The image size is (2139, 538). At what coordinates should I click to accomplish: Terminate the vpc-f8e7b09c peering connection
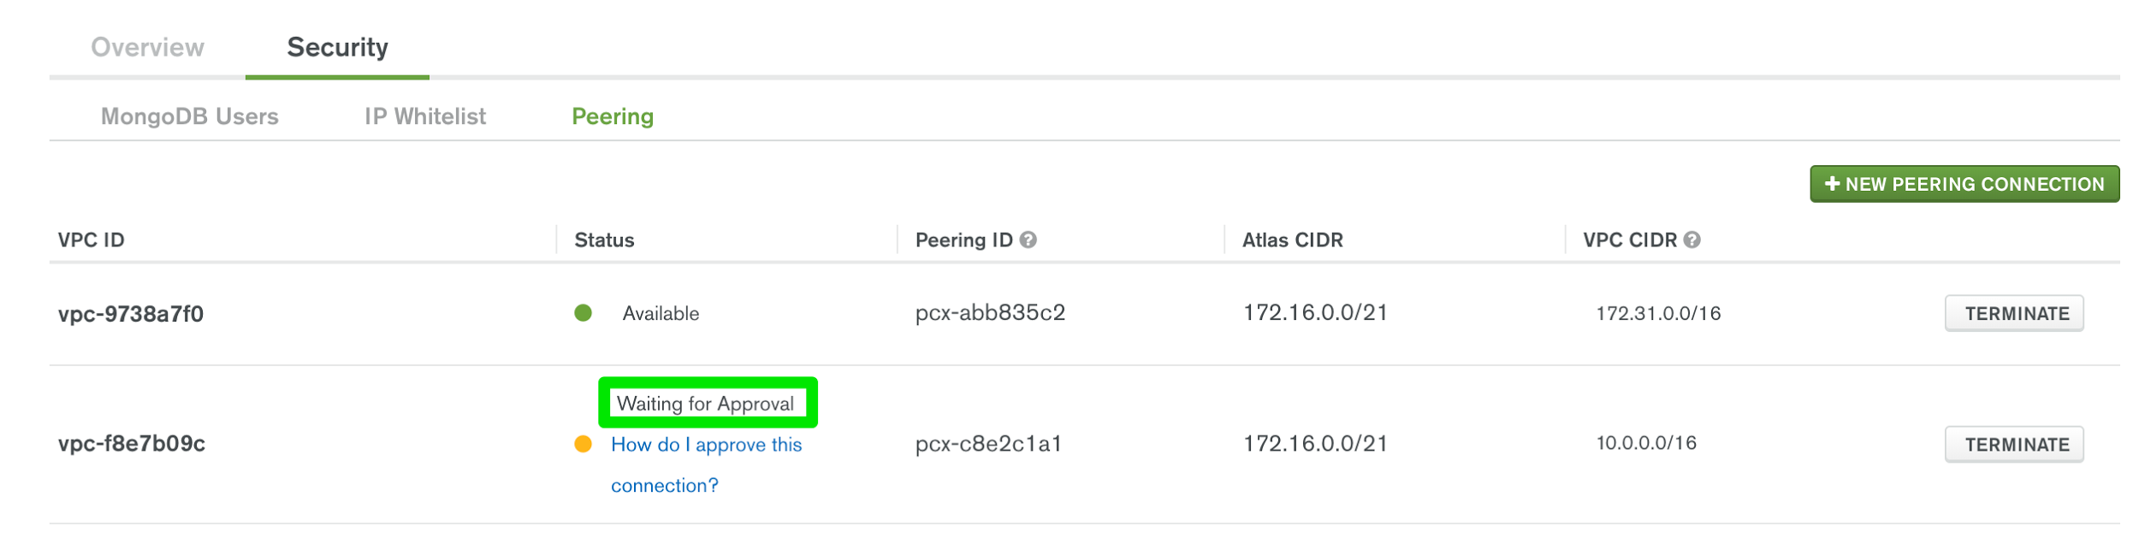click(2014, 445)
